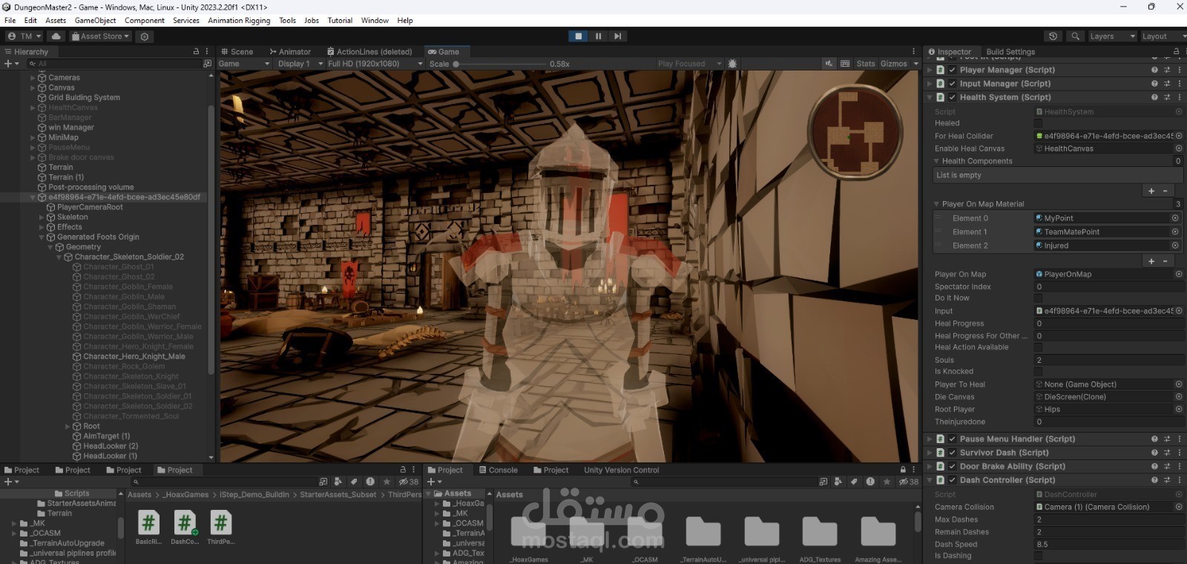This screenshot has width=1187, height=564.
Task: Open the Animation Rigging menu
Action: (x=239, y=20)
